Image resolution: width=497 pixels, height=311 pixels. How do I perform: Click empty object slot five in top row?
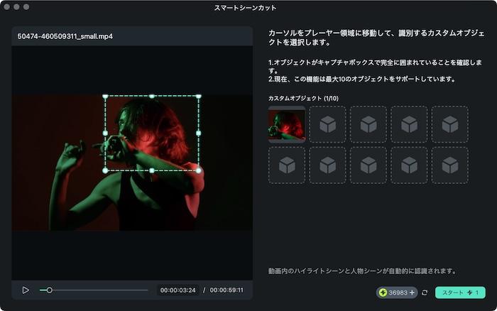click(x=450, y=124)
